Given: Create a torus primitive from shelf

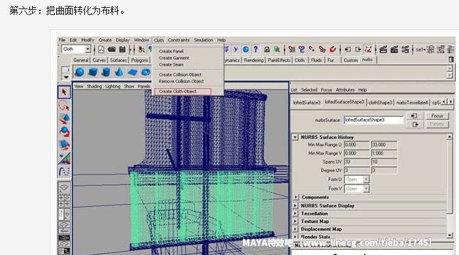Looking at the screenshot, I should [146, 72].
